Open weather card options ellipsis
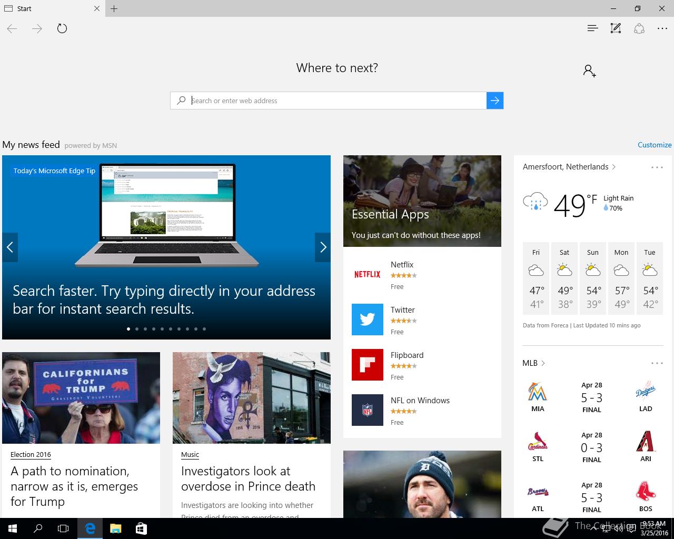 point(657,167)
